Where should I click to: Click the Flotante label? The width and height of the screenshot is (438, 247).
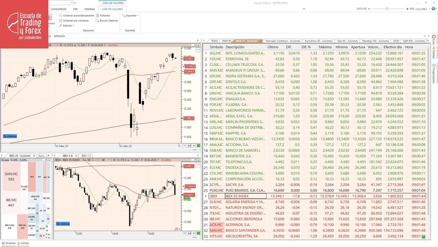pyautogui.click(x=105, y=15)
